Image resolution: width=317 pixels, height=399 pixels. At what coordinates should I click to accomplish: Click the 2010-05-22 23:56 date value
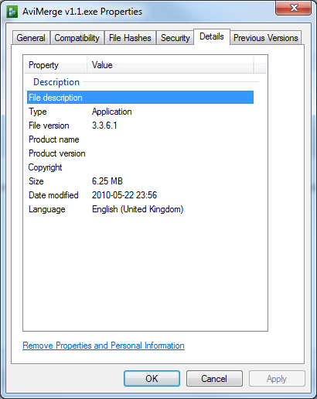(x=124, y=195)
